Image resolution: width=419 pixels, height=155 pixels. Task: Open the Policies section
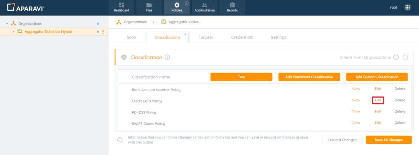177,7
